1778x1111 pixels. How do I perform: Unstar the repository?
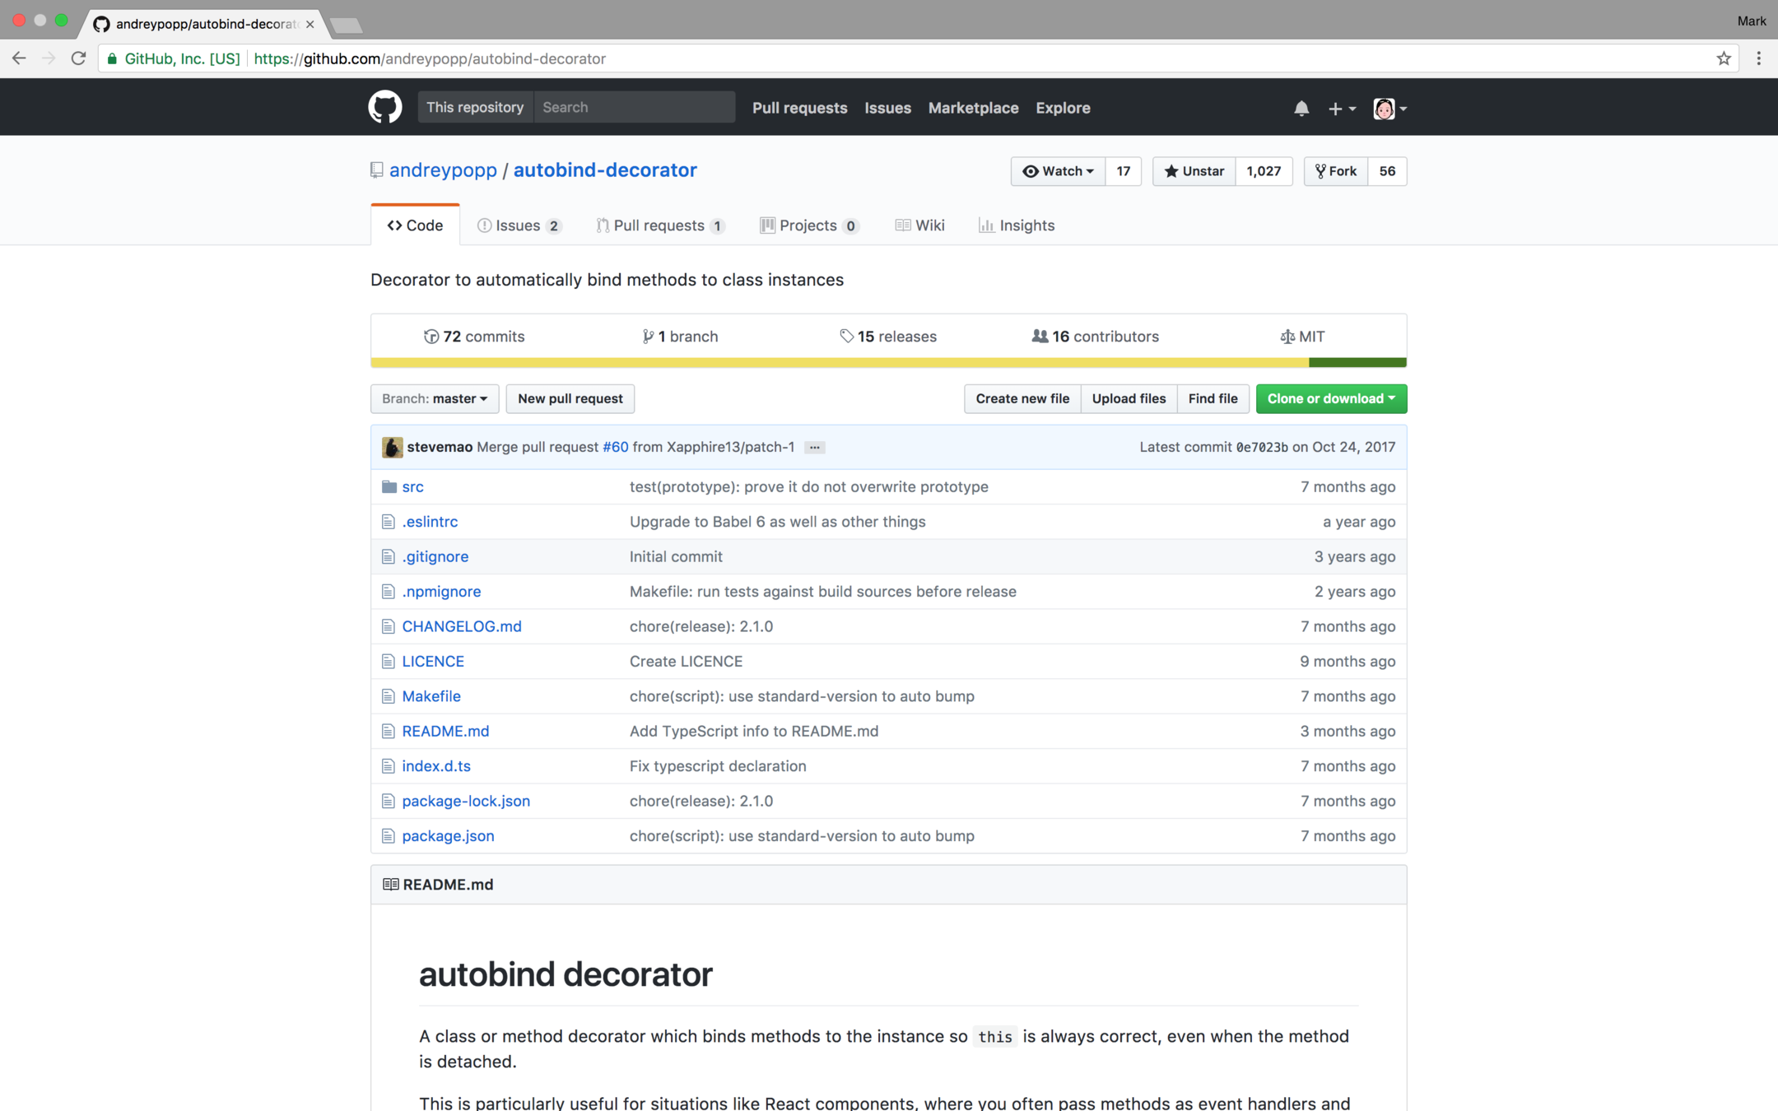click(1194, 171)
